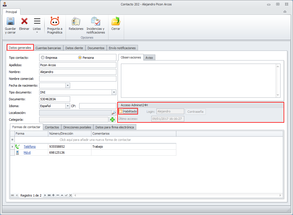Click the Móvil link

27,153
